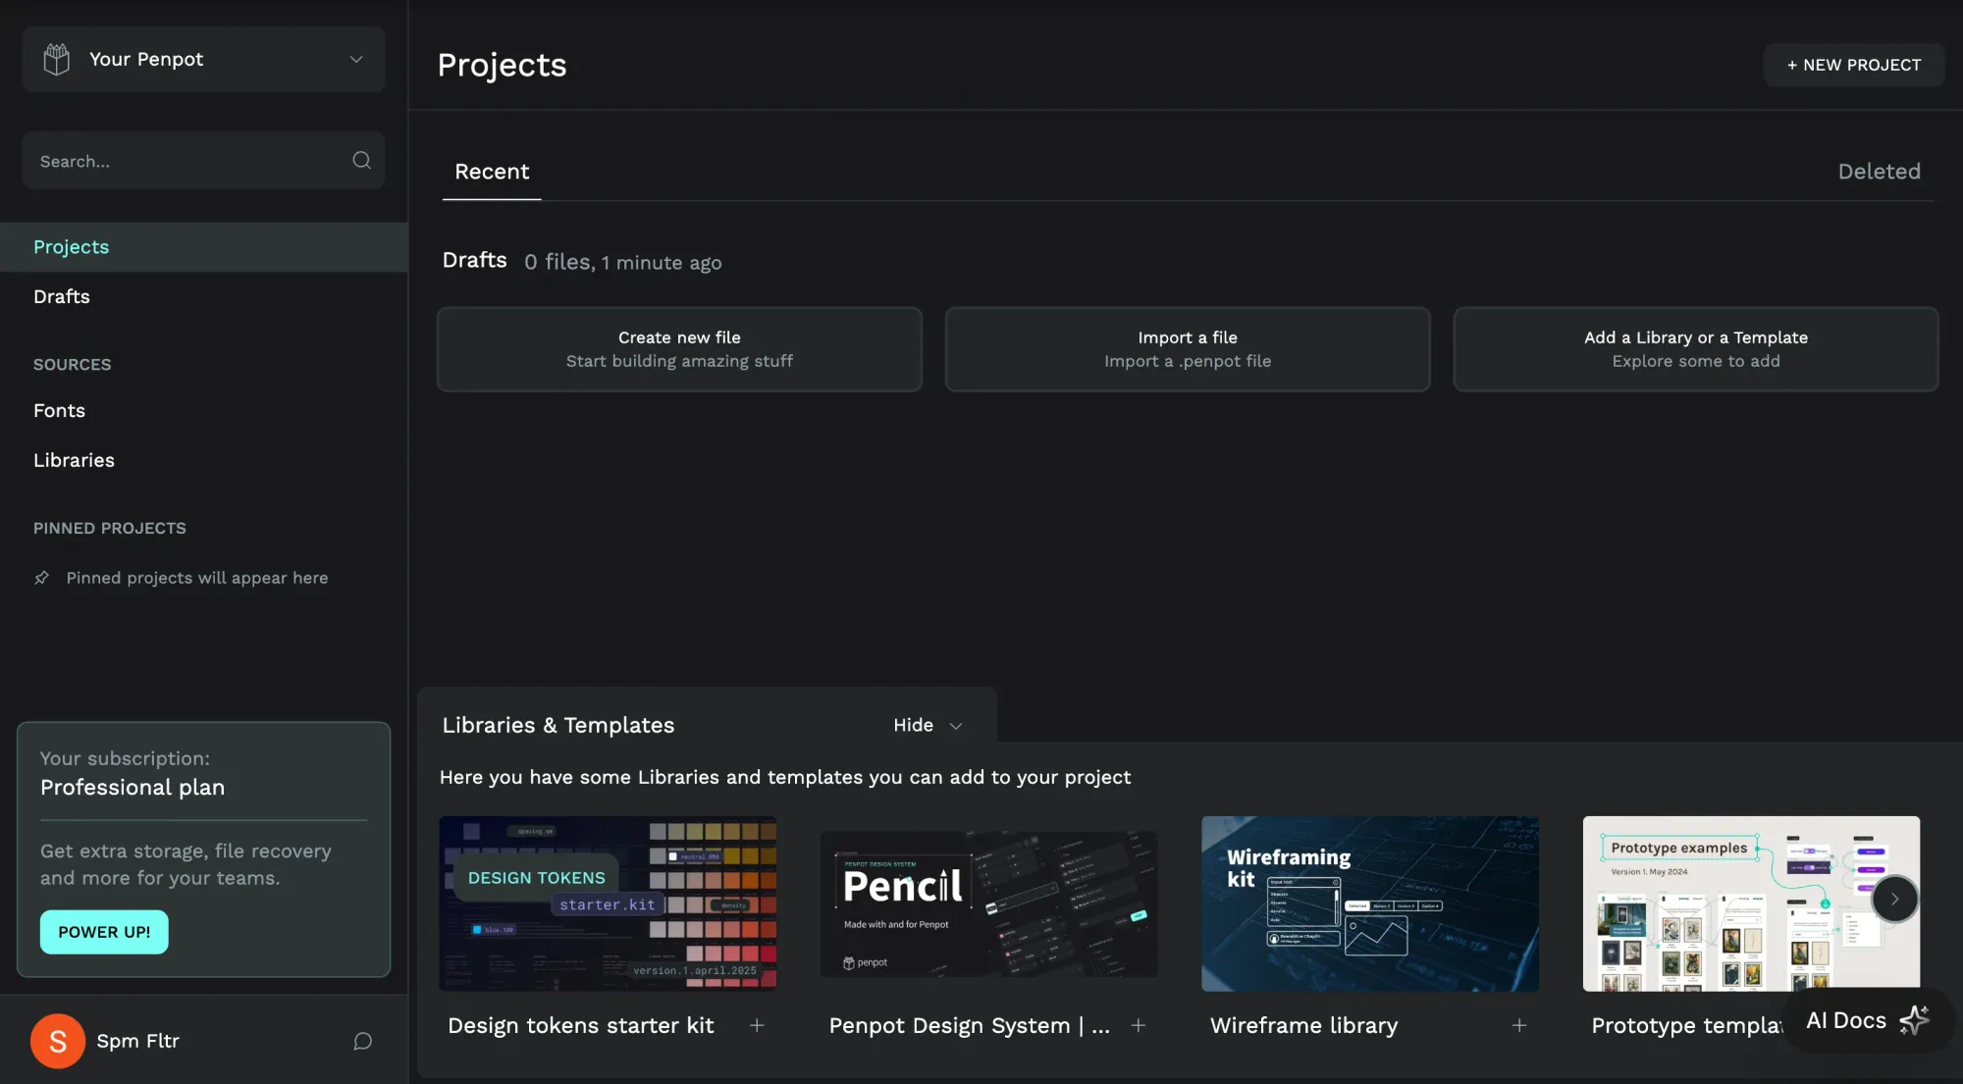The width and height of the screenshot is (1963, 1084).
Task: Add Design tokens starter kit via plus icon
Action: coord(757,1025)
